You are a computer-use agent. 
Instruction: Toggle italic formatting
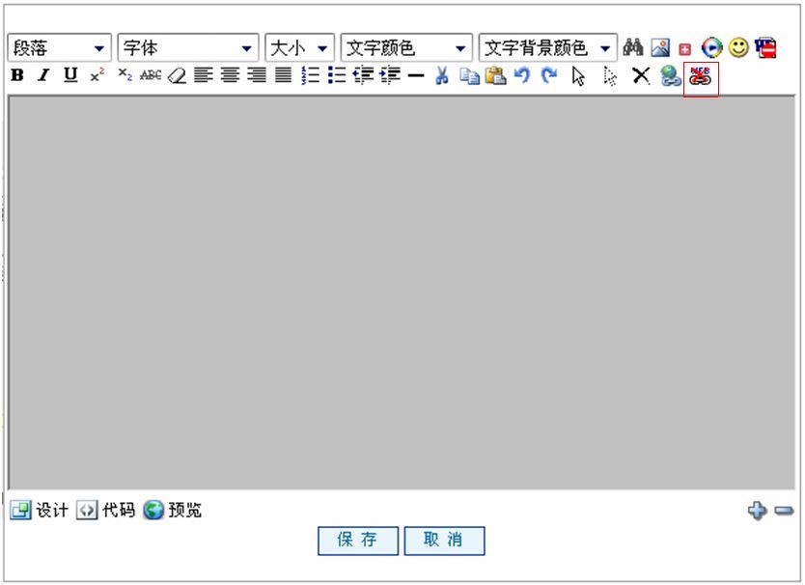pos(43,75)
